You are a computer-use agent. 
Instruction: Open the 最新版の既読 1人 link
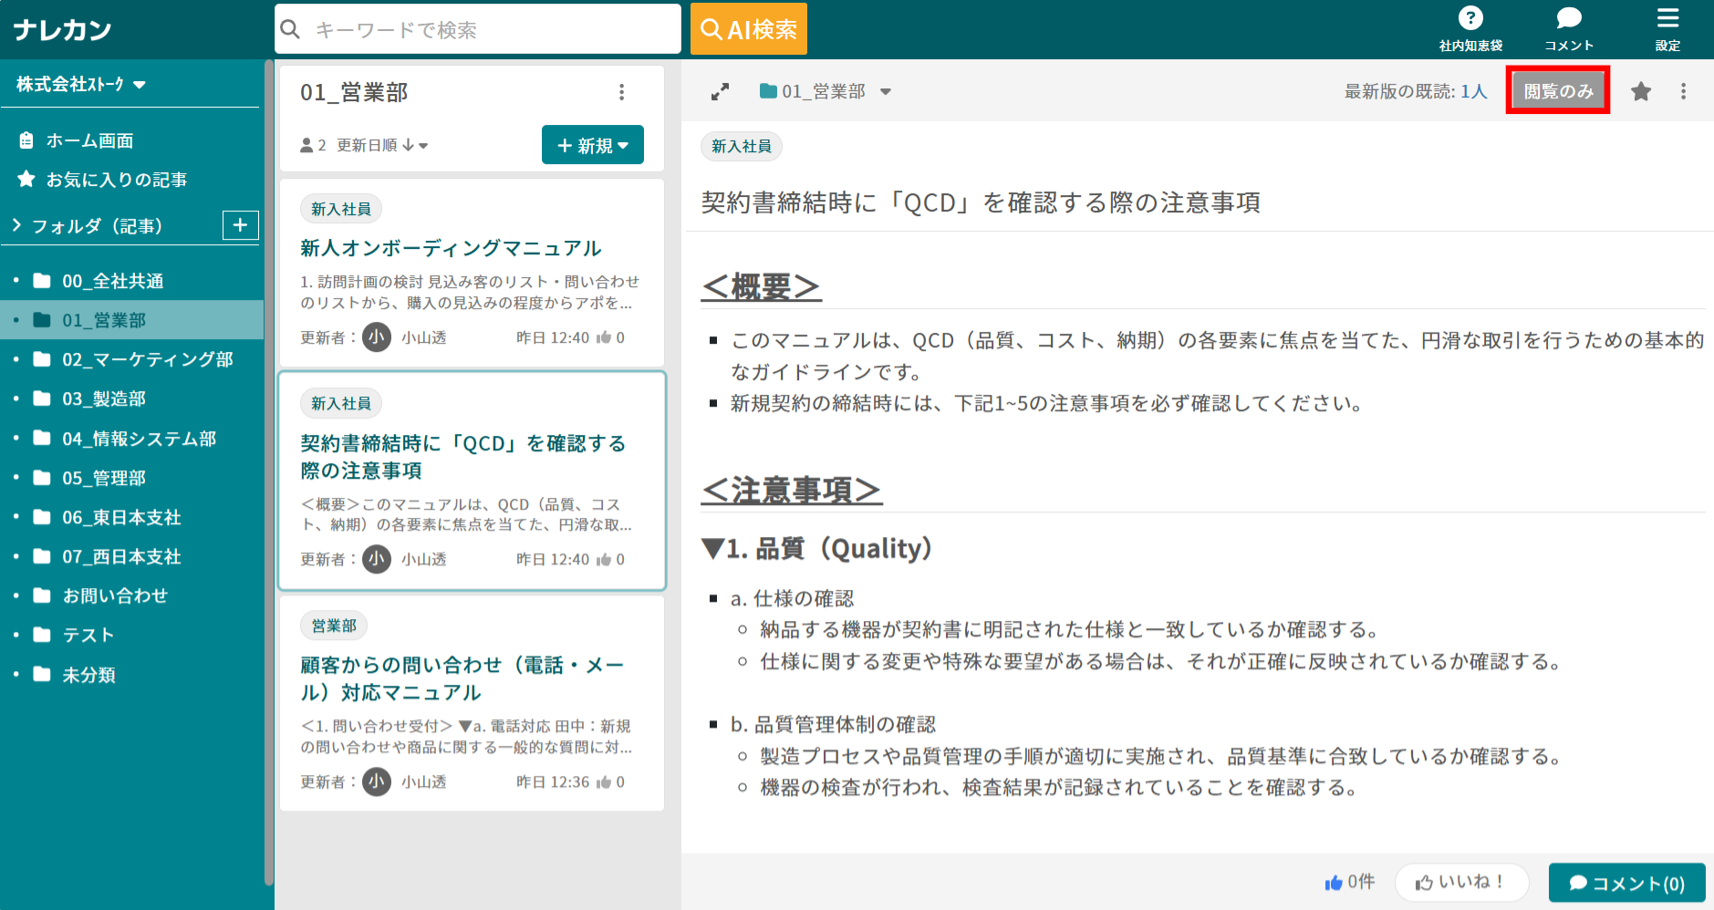(1472, 91)
